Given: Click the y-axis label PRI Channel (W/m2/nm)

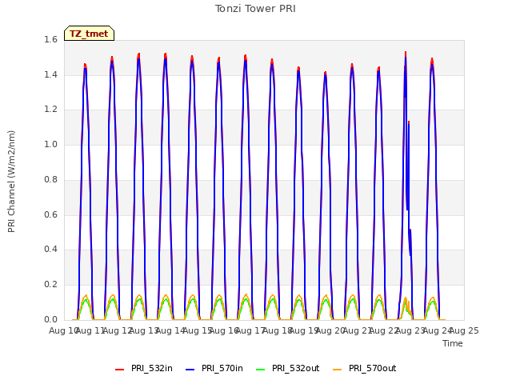Looking at the screenshot, I should (11, 182).
